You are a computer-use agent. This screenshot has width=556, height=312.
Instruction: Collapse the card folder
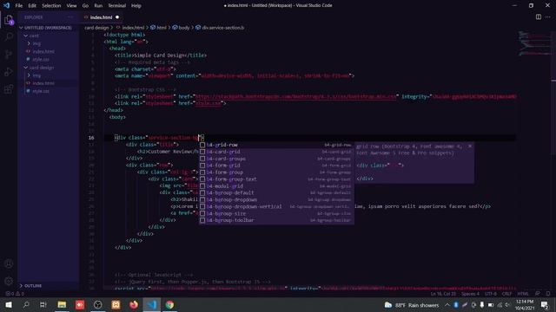pyautogui.click(x=34, y=36)
